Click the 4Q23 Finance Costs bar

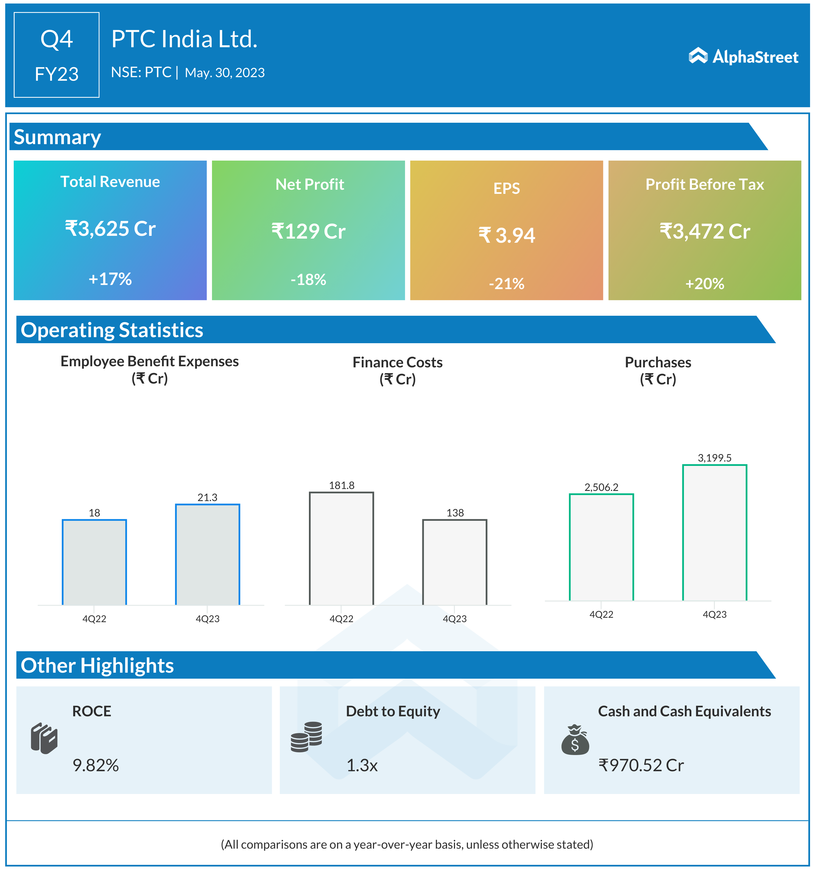click(454, 562)
